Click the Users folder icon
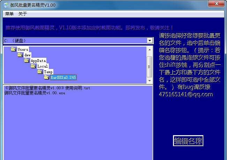This screenshot has height=160, width=227. (14, 49)
